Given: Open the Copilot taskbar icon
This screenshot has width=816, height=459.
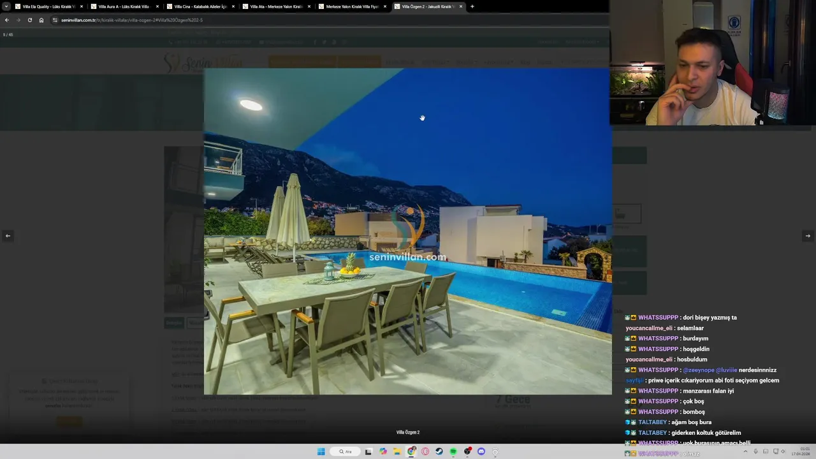Looking at the screenshot, I should [x=383, y=452].
